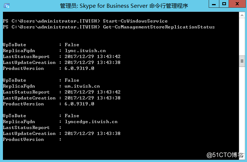
Task: Click the scrollbar up arrow
Action: click(x=242, y=15)
